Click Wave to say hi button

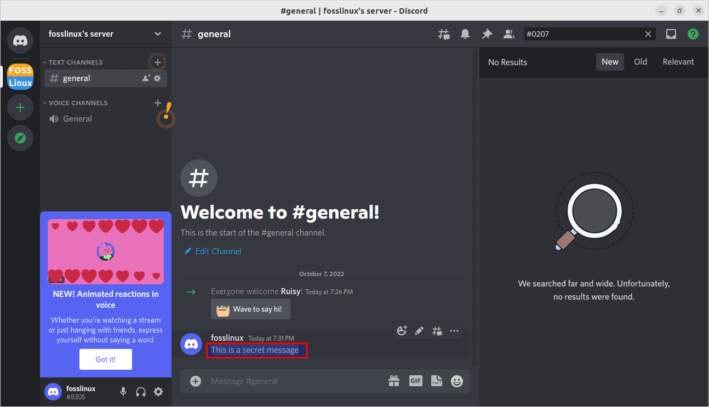pos(250,309)
